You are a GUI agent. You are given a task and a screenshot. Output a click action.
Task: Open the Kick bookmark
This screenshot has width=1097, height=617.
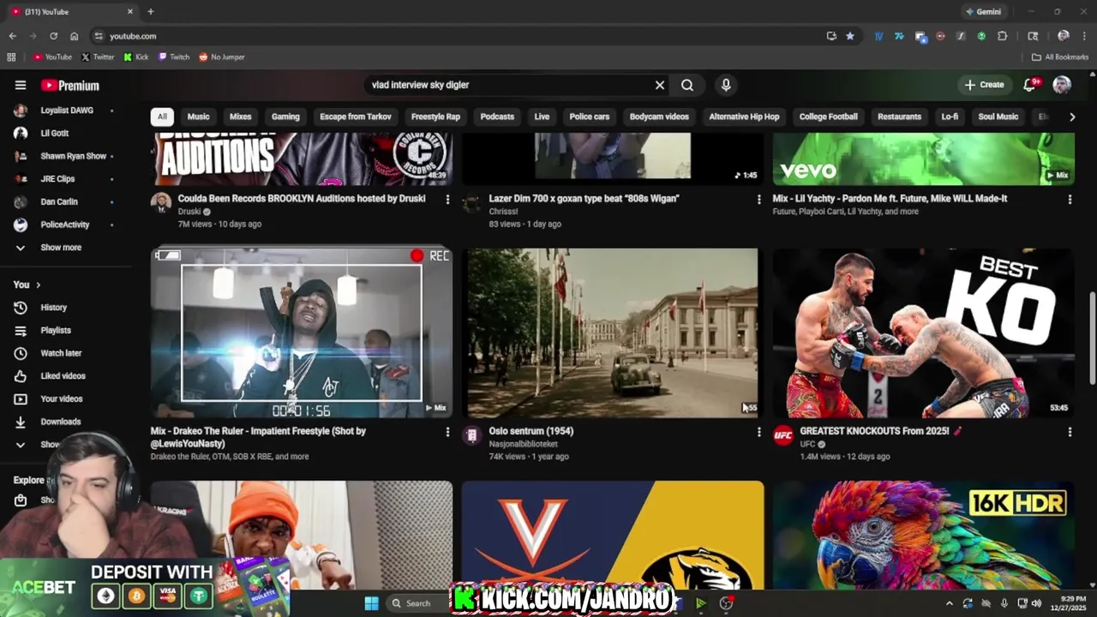coord(136,57)
